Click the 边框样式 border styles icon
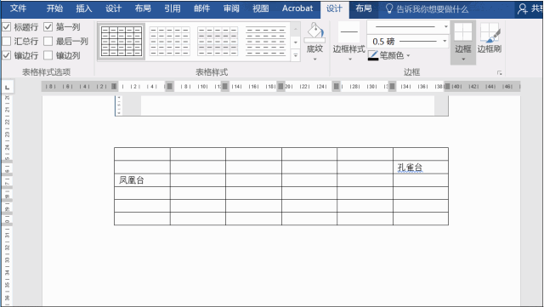The image size is (544, 307). pyautogui.click(x=348, y=32)
